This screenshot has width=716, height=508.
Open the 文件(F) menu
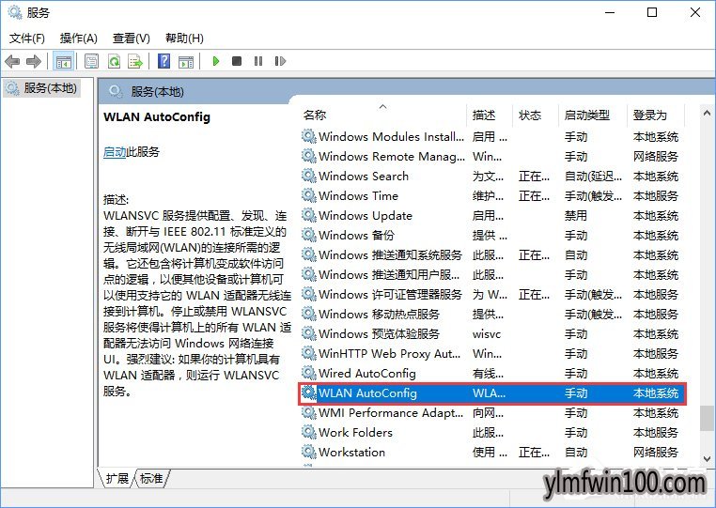coord(27,38)
